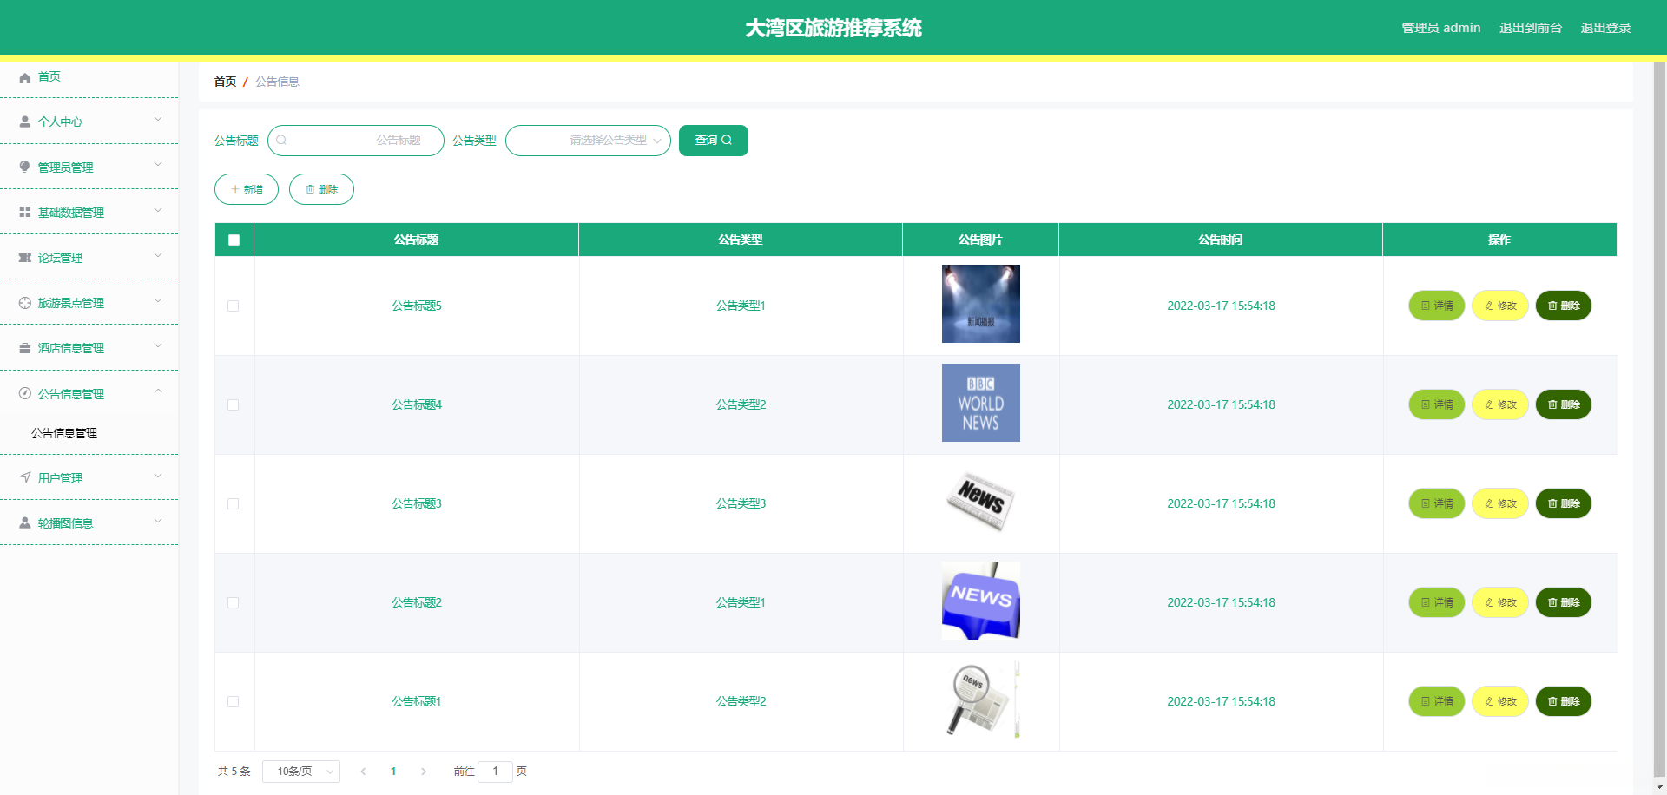Click 修改 for 公告标题5
Image resolution: width=1667 pixels, height=795 pixels.
pos(1500,306)
